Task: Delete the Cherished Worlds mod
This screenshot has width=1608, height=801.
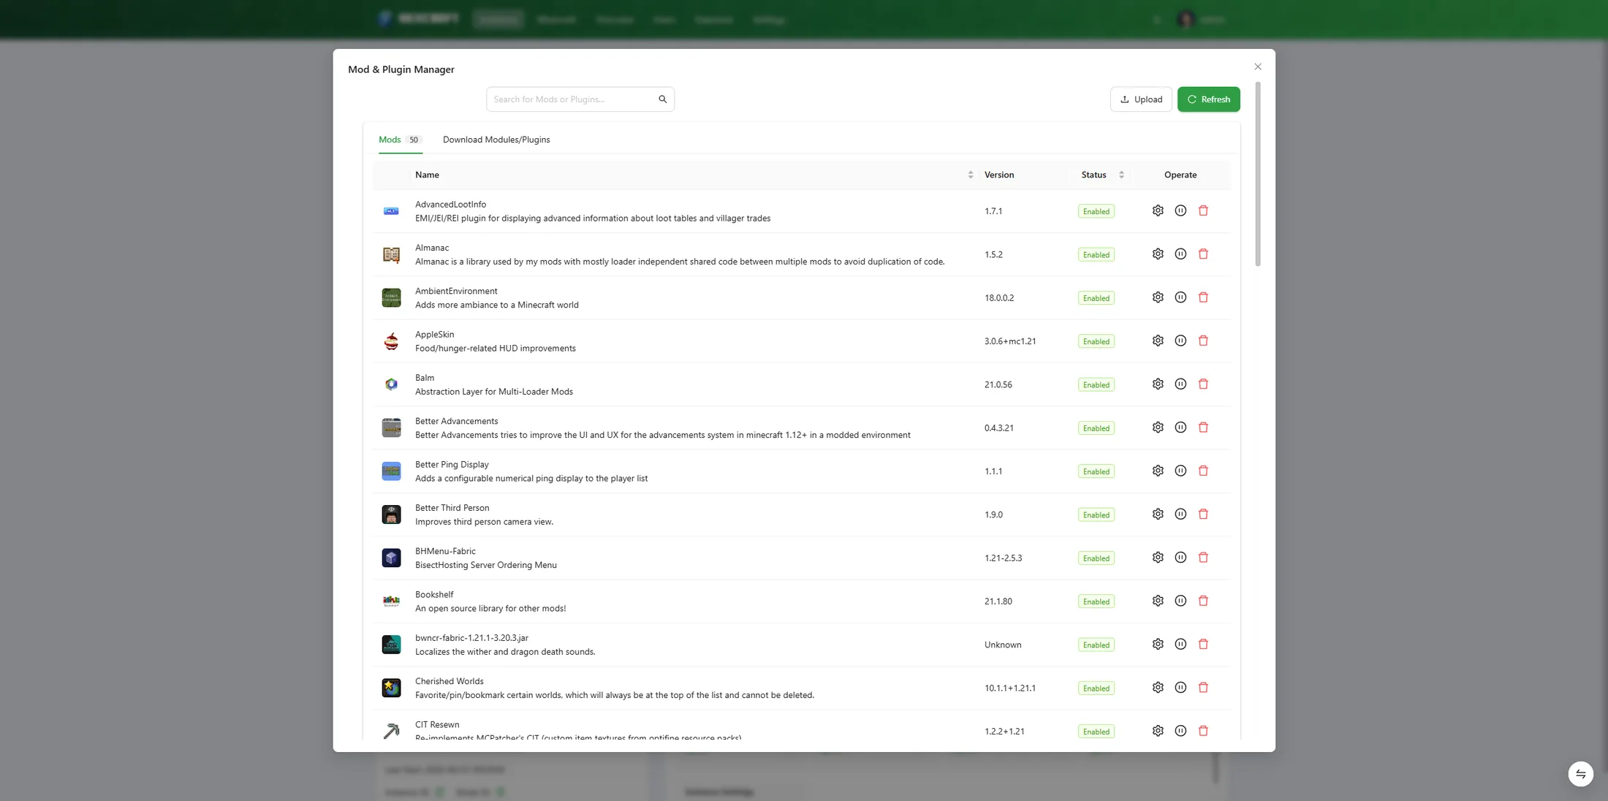Action: click(1203, 688)
